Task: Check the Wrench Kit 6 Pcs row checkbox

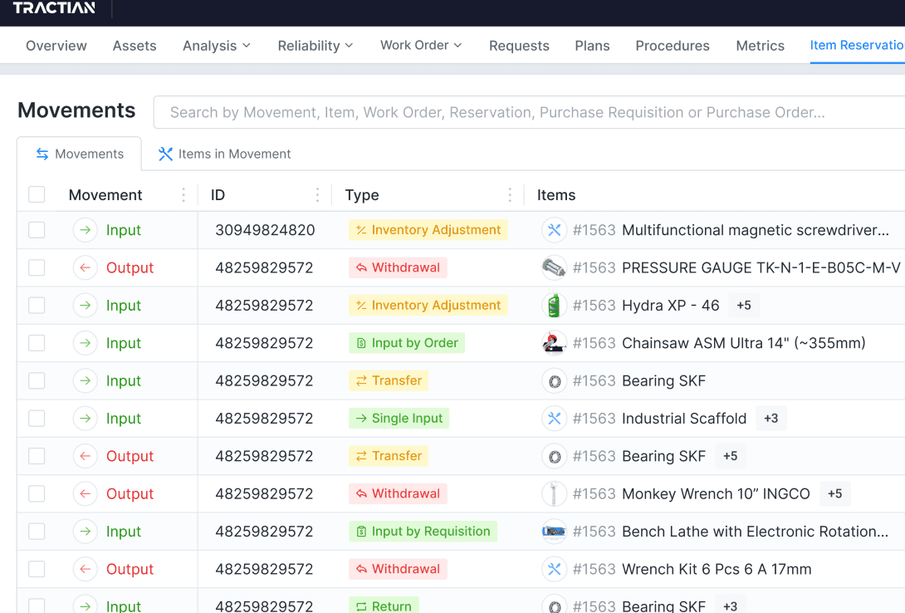Action: point(37,569)
